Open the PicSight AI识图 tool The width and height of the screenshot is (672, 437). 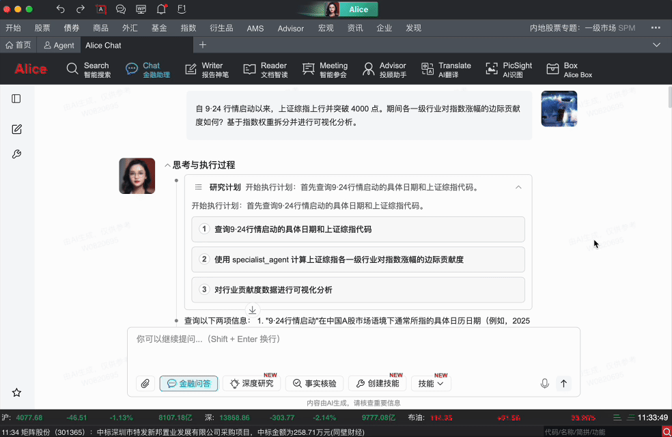508,70
